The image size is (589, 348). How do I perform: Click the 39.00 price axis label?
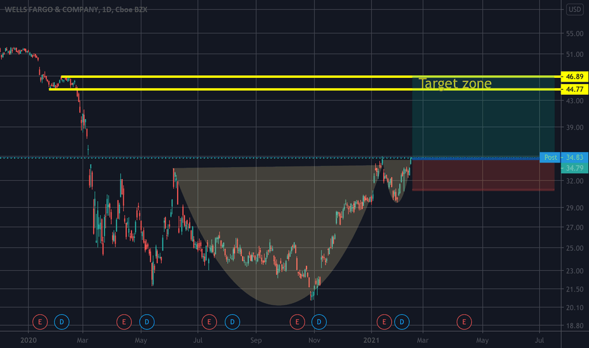574,128
